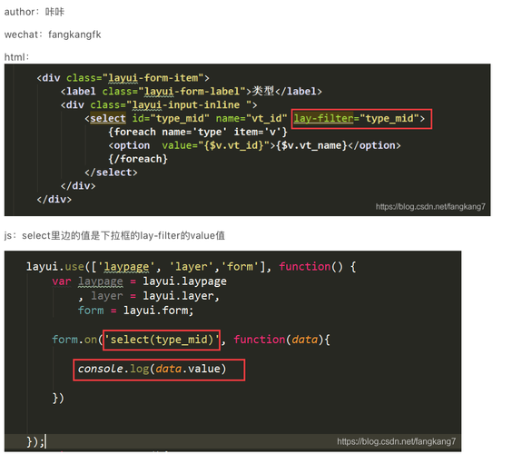This screenshot has width=522, height=454.
Task: Click the form = layui.form; line
Action: click(135, 311)
